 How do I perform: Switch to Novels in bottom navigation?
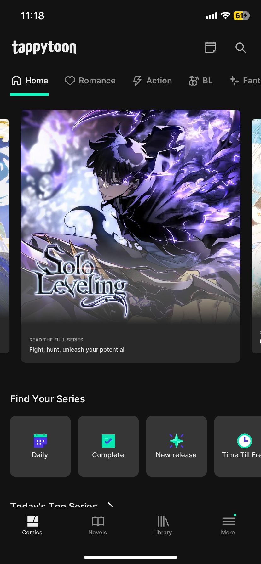coord(98,526)
